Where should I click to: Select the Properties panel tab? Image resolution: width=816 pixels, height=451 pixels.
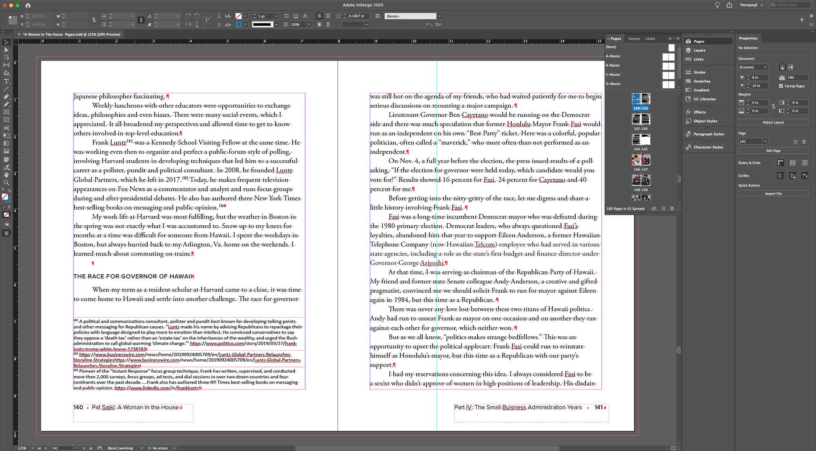tap(748, 38)
